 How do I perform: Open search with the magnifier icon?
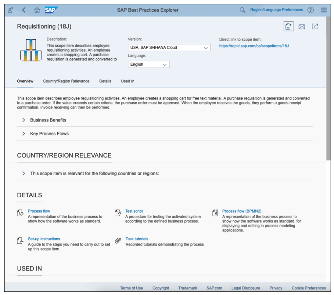tap(242, 9)
